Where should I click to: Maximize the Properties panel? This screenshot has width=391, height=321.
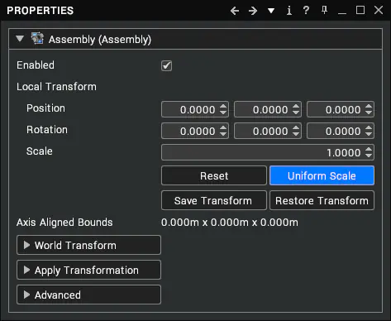(x=360, y=10)
